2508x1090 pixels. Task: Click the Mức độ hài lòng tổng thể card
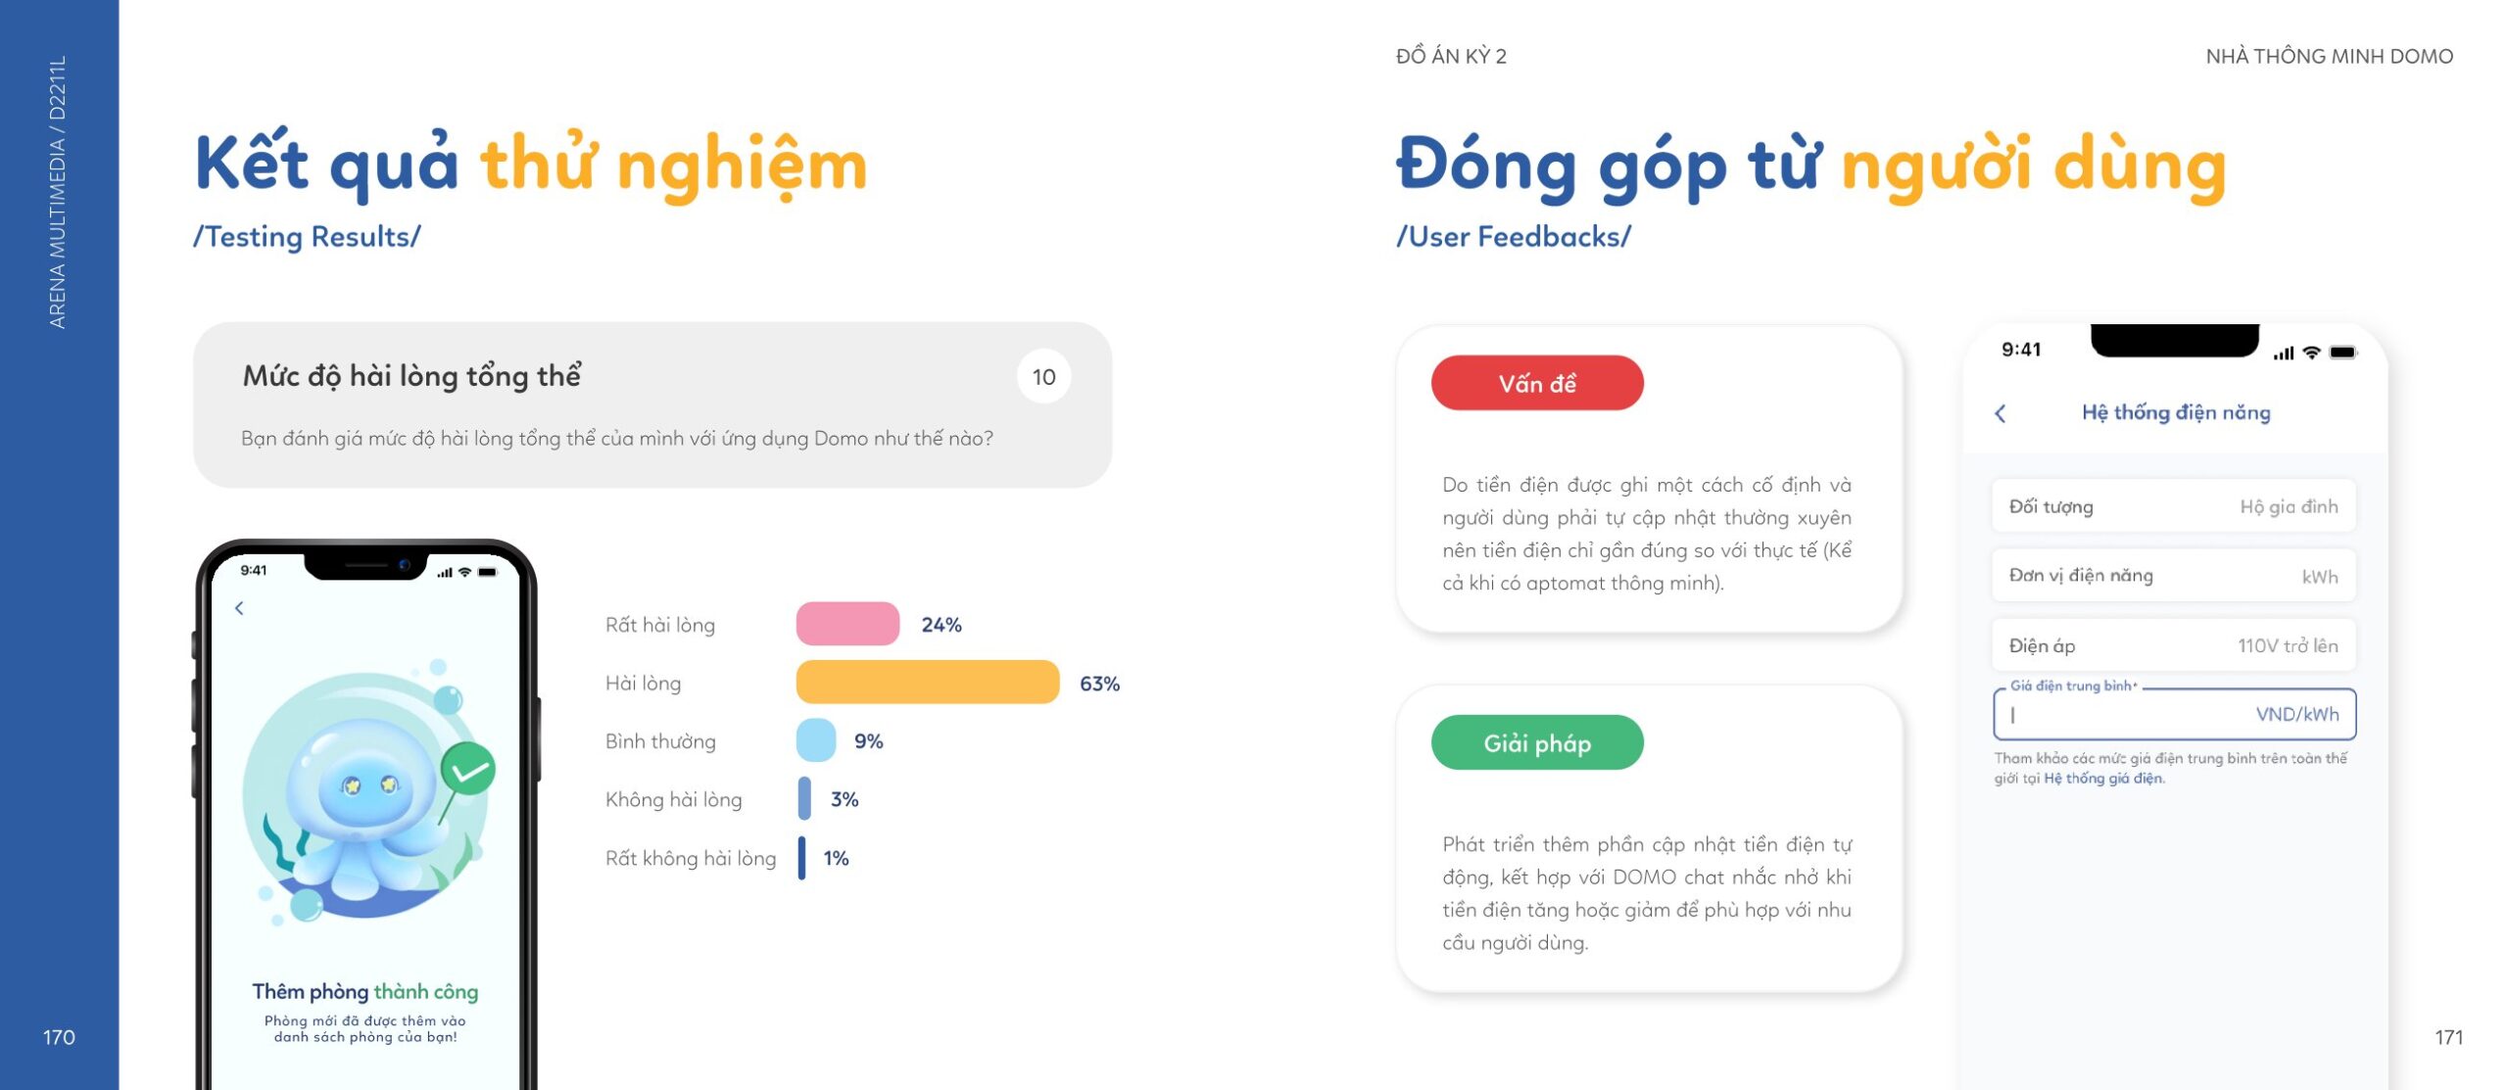click(x=651, y=405)
